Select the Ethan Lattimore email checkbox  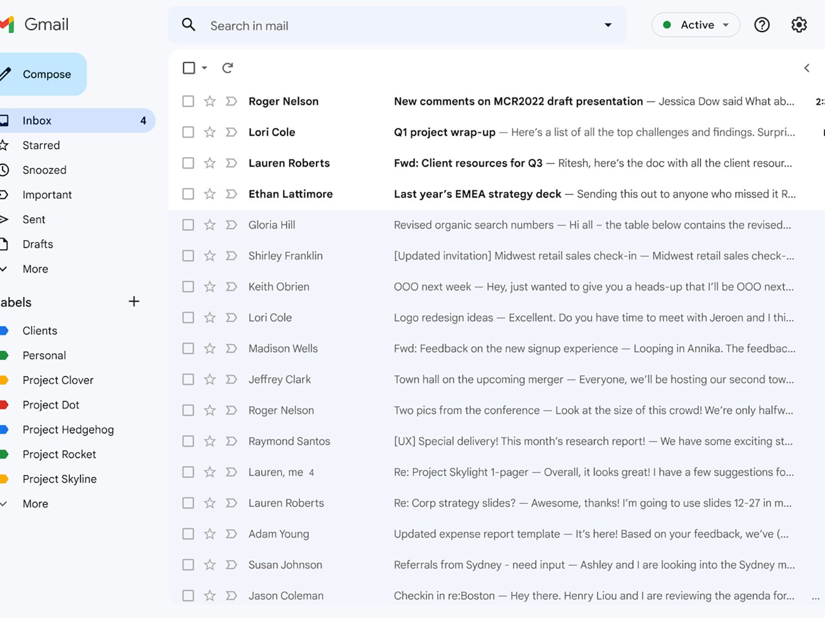pos(188,194)
